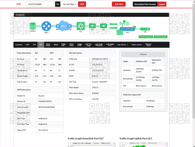The image size is (195, 147).
Task: Click the ACS ONT Connectivity button
Action: pos(145,37)
